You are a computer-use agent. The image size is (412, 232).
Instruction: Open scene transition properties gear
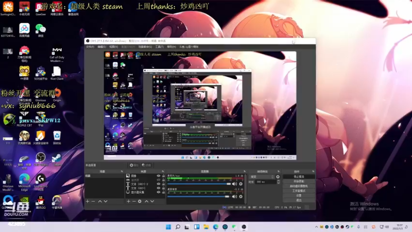(x=278, y=177)
